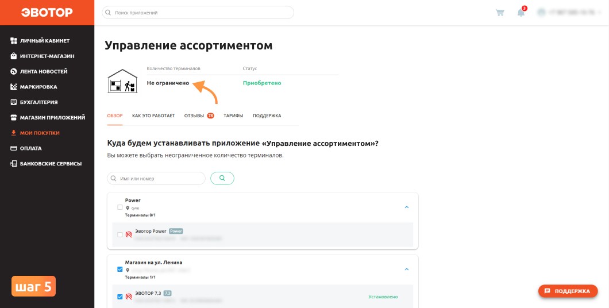Screen dimensions: 609x308
Task: Open Банковские сервисы section
Action: point(51,164)
